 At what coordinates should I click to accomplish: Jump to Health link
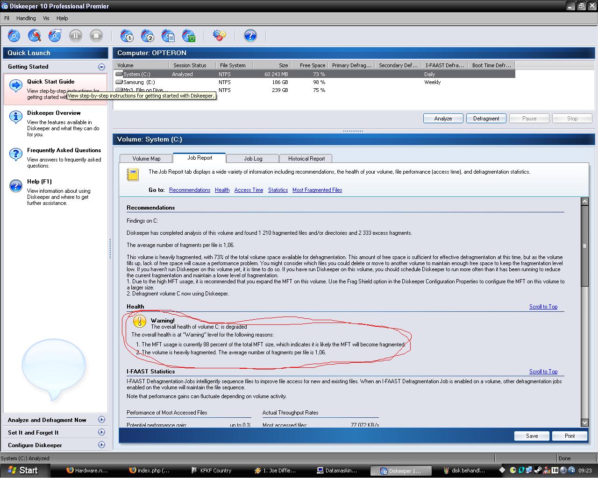tap(222, 190)
